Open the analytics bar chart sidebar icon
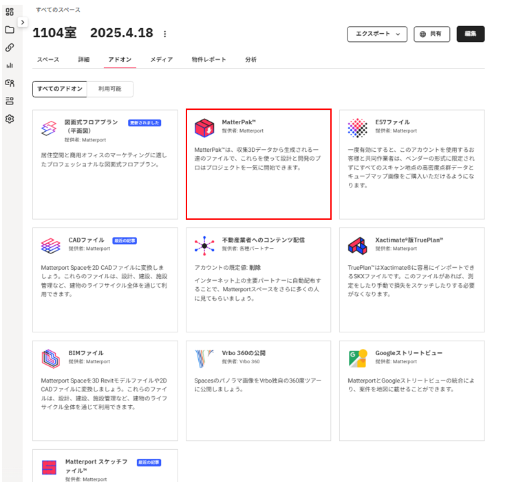This screenshot has width=514, height=489. coord(10,65)
